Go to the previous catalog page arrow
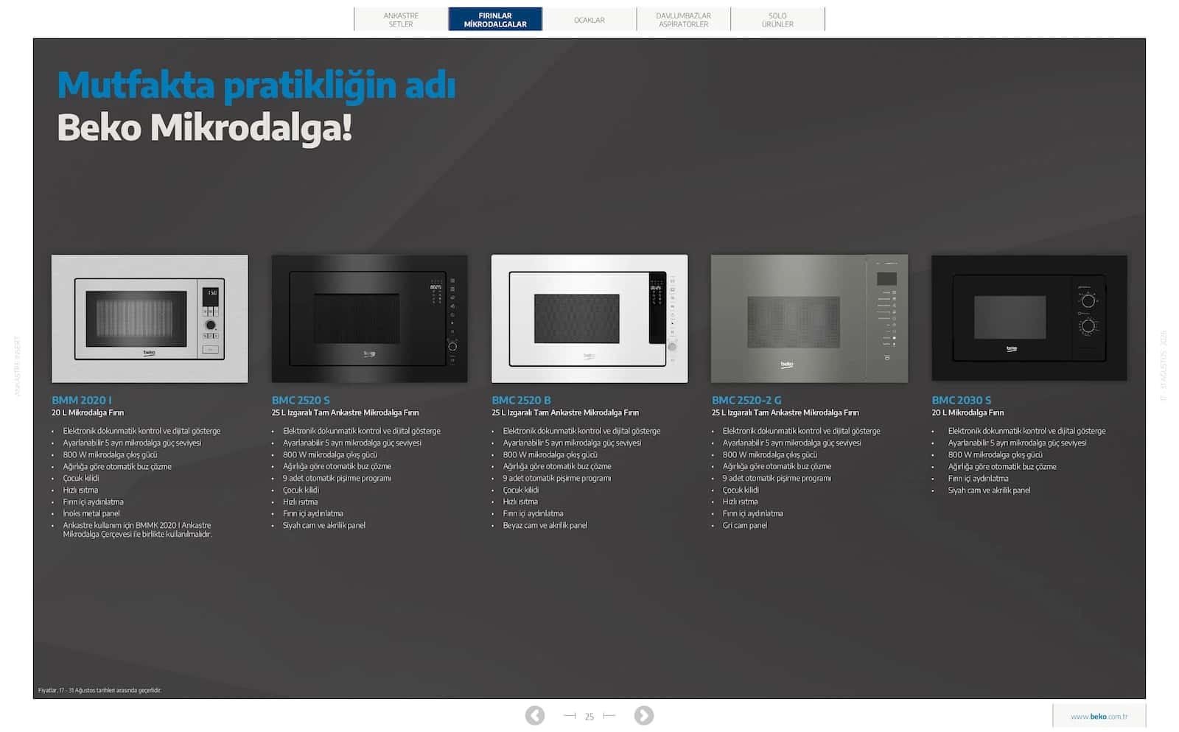 click(535, 715)
